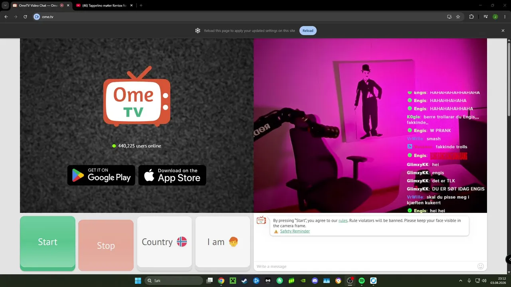Open the media controls icon
Screen dimensions: 511x287
click(485, 17)
